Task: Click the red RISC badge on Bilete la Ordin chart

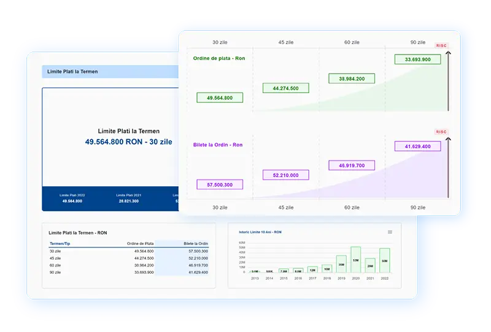Action: click(441, 132)
